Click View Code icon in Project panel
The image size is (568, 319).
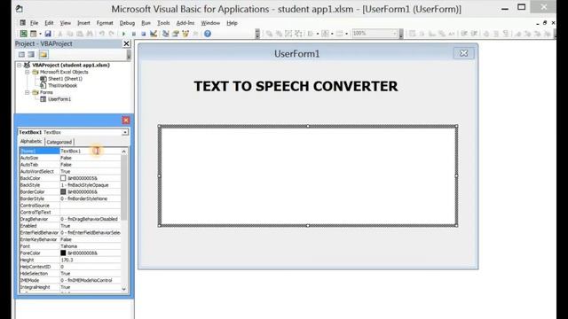click(x=21, y=55)
